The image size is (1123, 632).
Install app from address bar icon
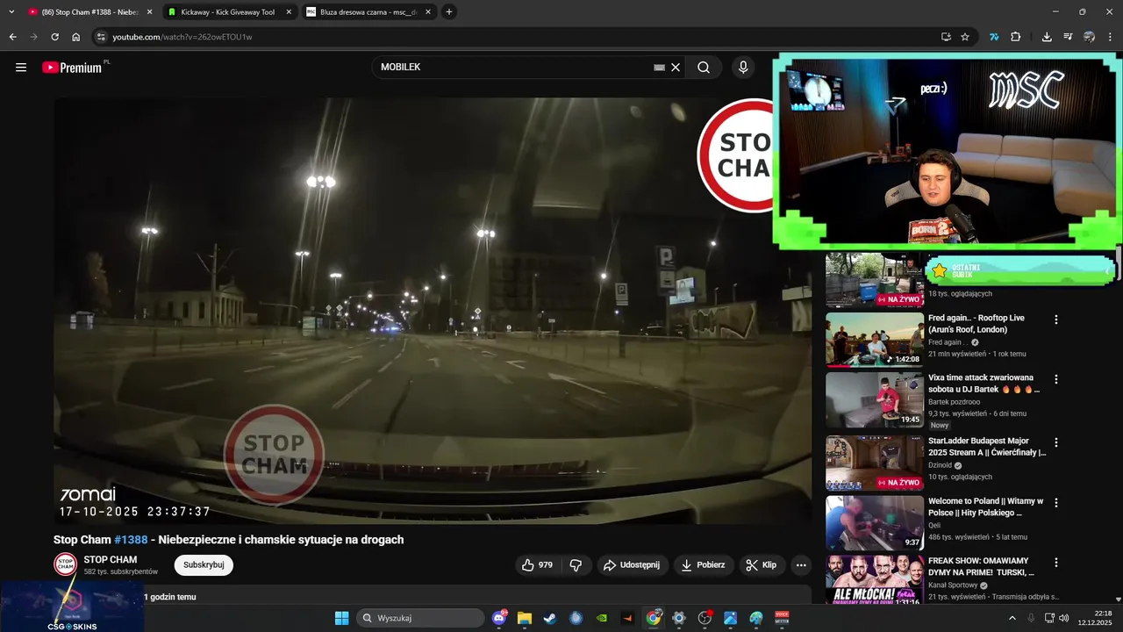point(946,37)
